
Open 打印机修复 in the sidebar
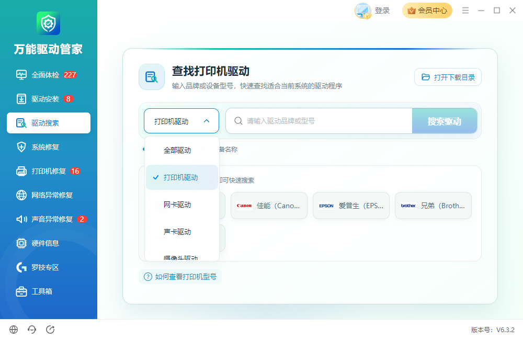[48, 171]
